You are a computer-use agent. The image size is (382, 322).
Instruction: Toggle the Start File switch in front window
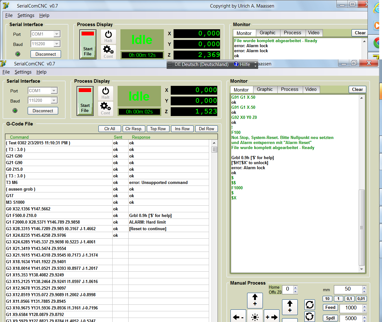[x=85, y=101]
